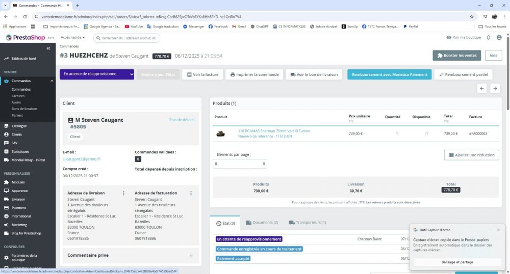The height and width of the screenshot is (274, 510).
Task: Open the Clients menu
Action: tap(17, 134)
